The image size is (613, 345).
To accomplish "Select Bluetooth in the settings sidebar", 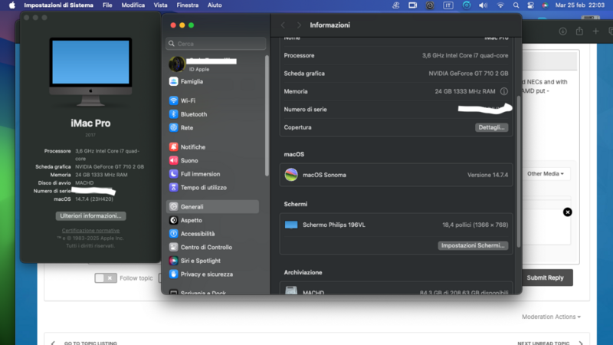I will 193,114.
